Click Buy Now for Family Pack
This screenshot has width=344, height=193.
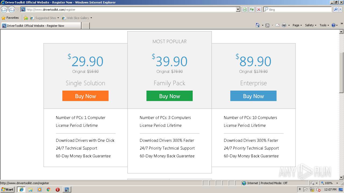coord(170,96)
